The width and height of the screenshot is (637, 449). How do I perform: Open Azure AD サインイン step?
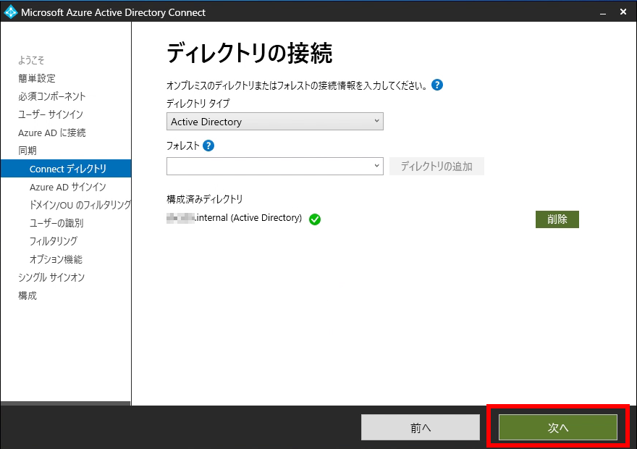coord(68,187)
